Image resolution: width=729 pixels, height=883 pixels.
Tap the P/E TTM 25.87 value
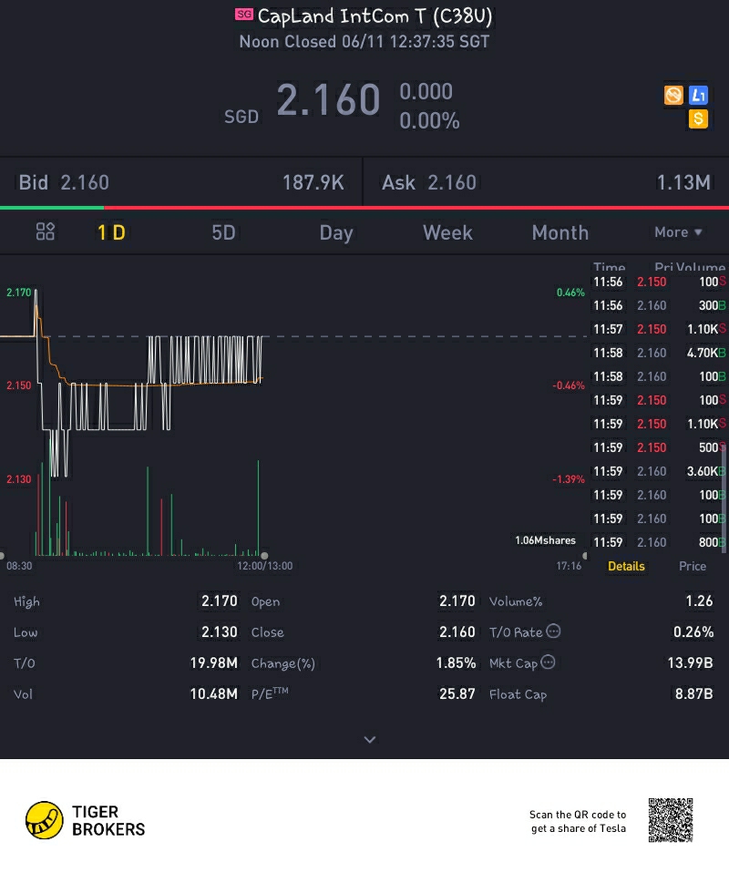(457, 693)
